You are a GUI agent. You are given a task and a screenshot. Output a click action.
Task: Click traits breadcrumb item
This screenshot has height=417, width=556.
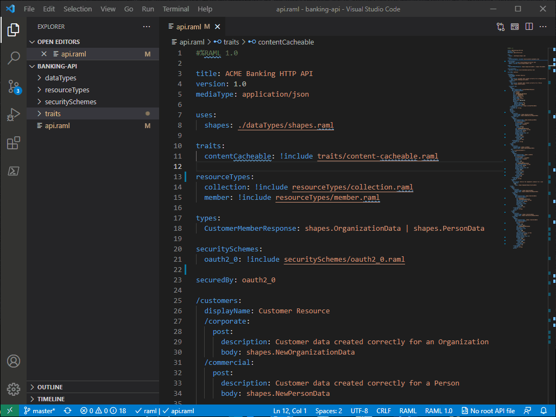tap(226, 42)
